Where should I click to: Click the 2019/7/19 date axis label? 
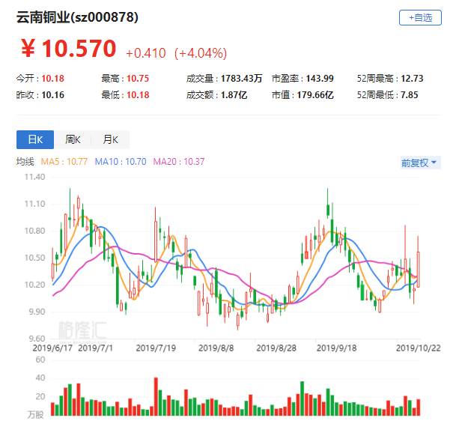[156, 348]
